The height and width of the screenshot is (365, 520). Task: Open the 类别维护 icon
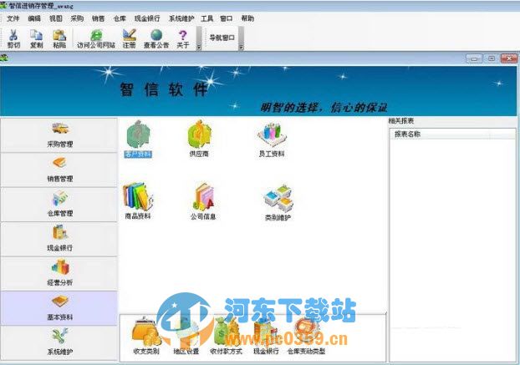point(278,202)
